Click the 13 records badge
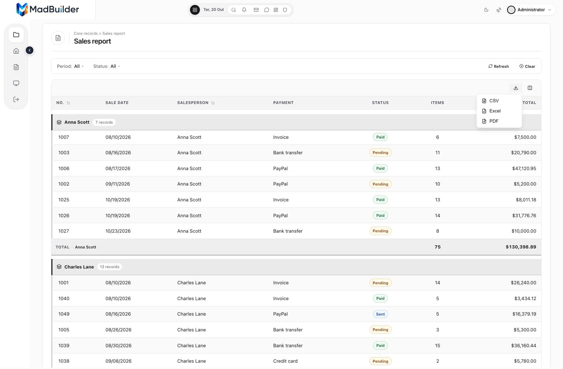The height and width of the screenshot is (369, 563). [109, 267]
